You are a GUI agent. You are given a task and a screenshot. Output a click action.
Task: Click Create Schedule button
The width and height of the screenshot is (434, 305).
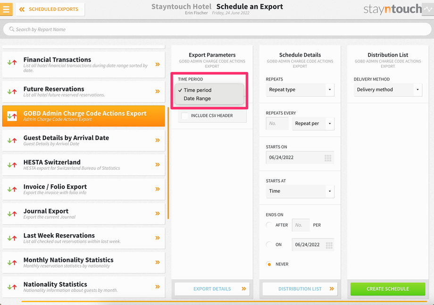(388, 289)
